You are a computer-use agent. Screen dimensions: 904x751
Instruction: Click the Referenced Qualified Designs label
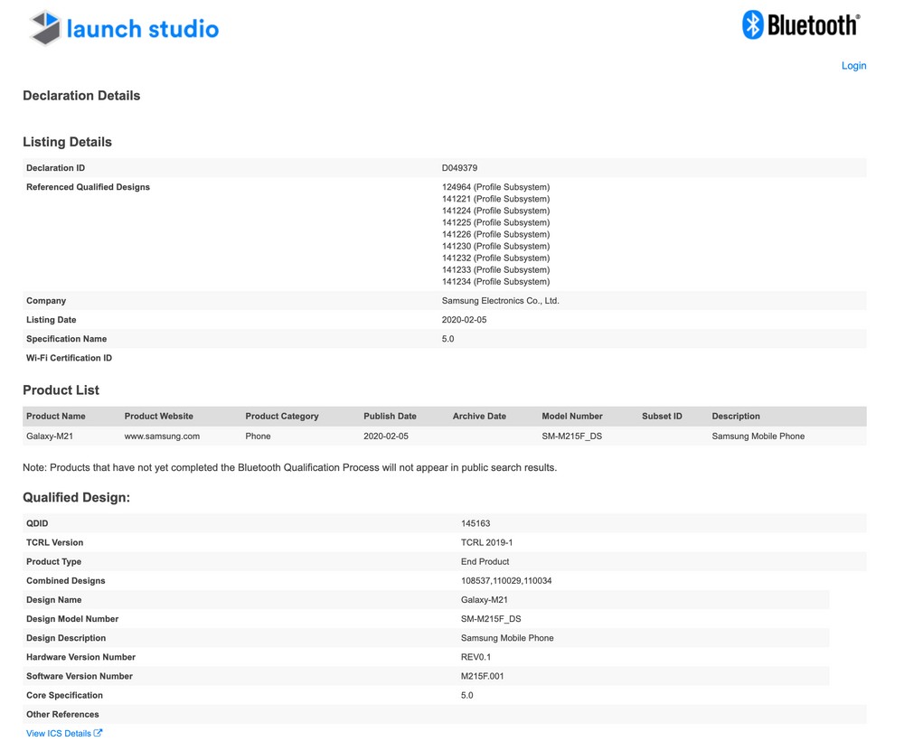(x=89, y=187)
